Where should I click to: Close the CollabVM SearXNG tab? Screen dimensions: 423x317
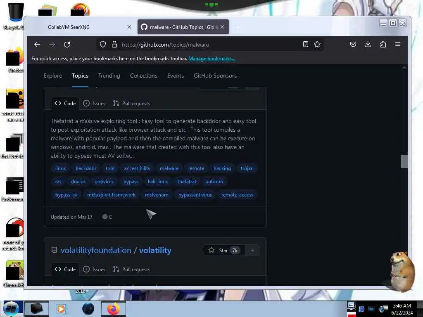pos(129,27)
